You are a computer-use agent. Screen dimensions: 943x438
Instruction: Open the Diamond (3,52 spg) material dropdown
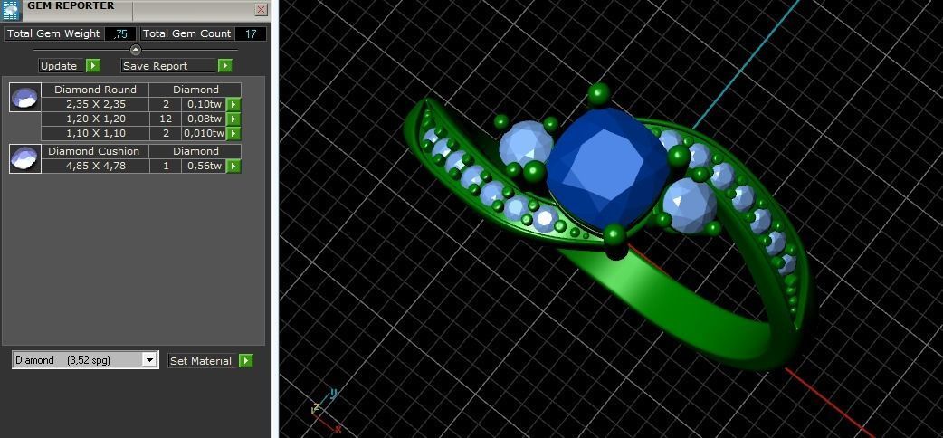tap(85, 360)
